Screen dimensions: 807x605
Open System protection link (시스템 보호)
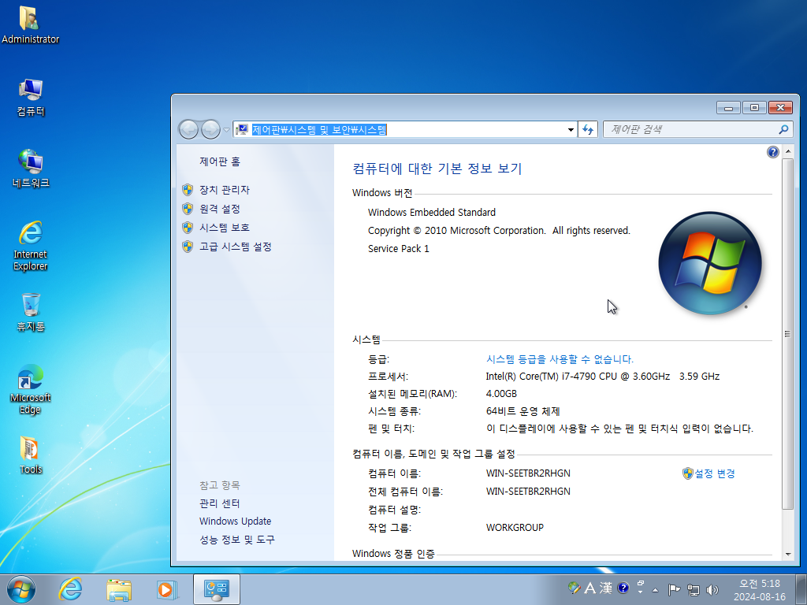tap(225, 228)
